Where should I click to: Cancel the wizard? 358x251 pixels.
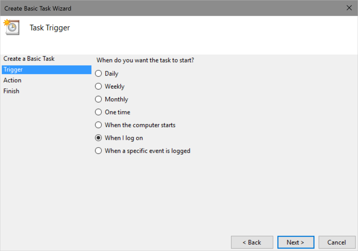336,242
